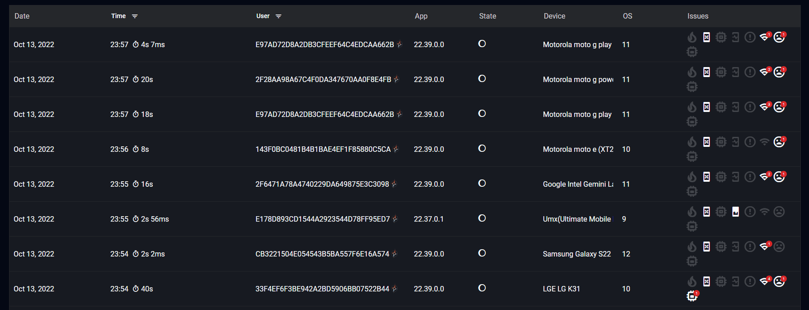The height and width of the screenshot is (310, 809).
Task: Sort by the Date column header
Action: [x=22, y=16]
